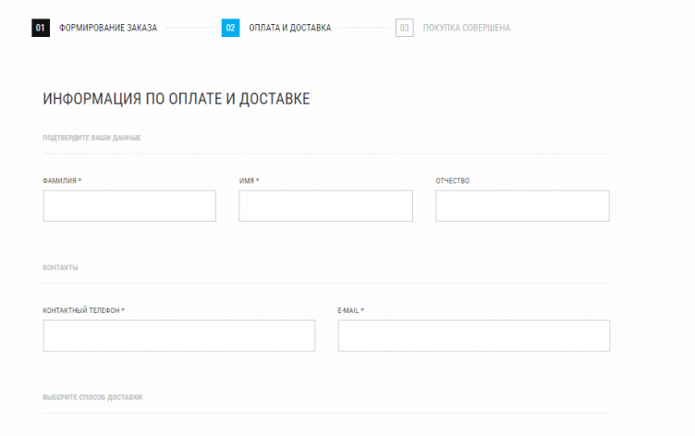Click the E-mail input box
The image size is (695, 436).
click(473, 335)
